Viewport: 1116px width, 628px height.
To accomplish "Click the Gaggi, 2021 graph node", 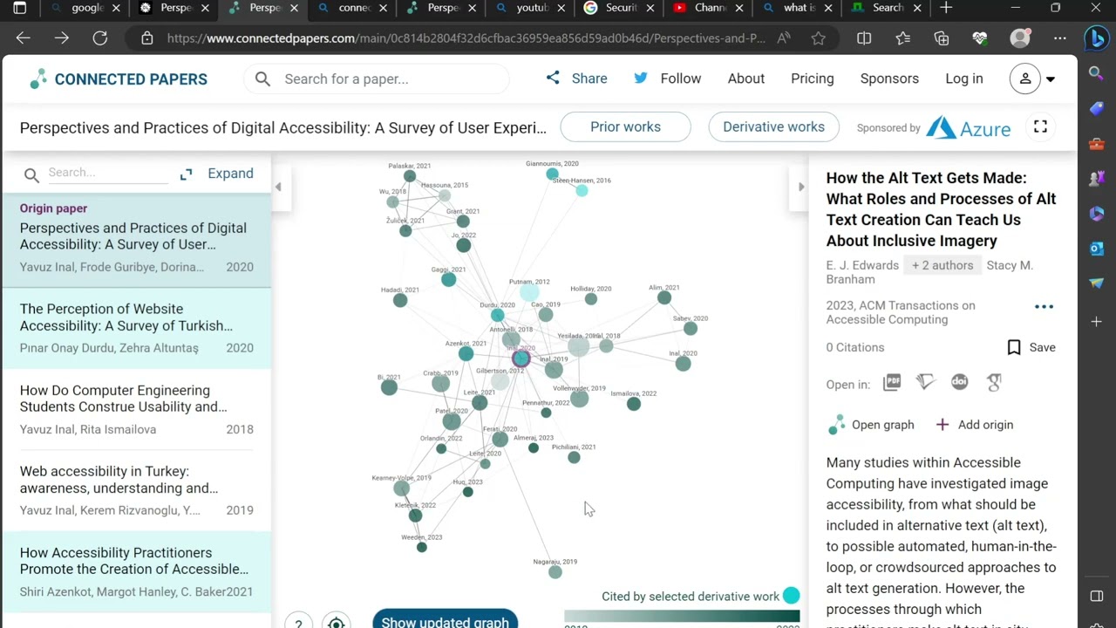I will pos(448,280).
